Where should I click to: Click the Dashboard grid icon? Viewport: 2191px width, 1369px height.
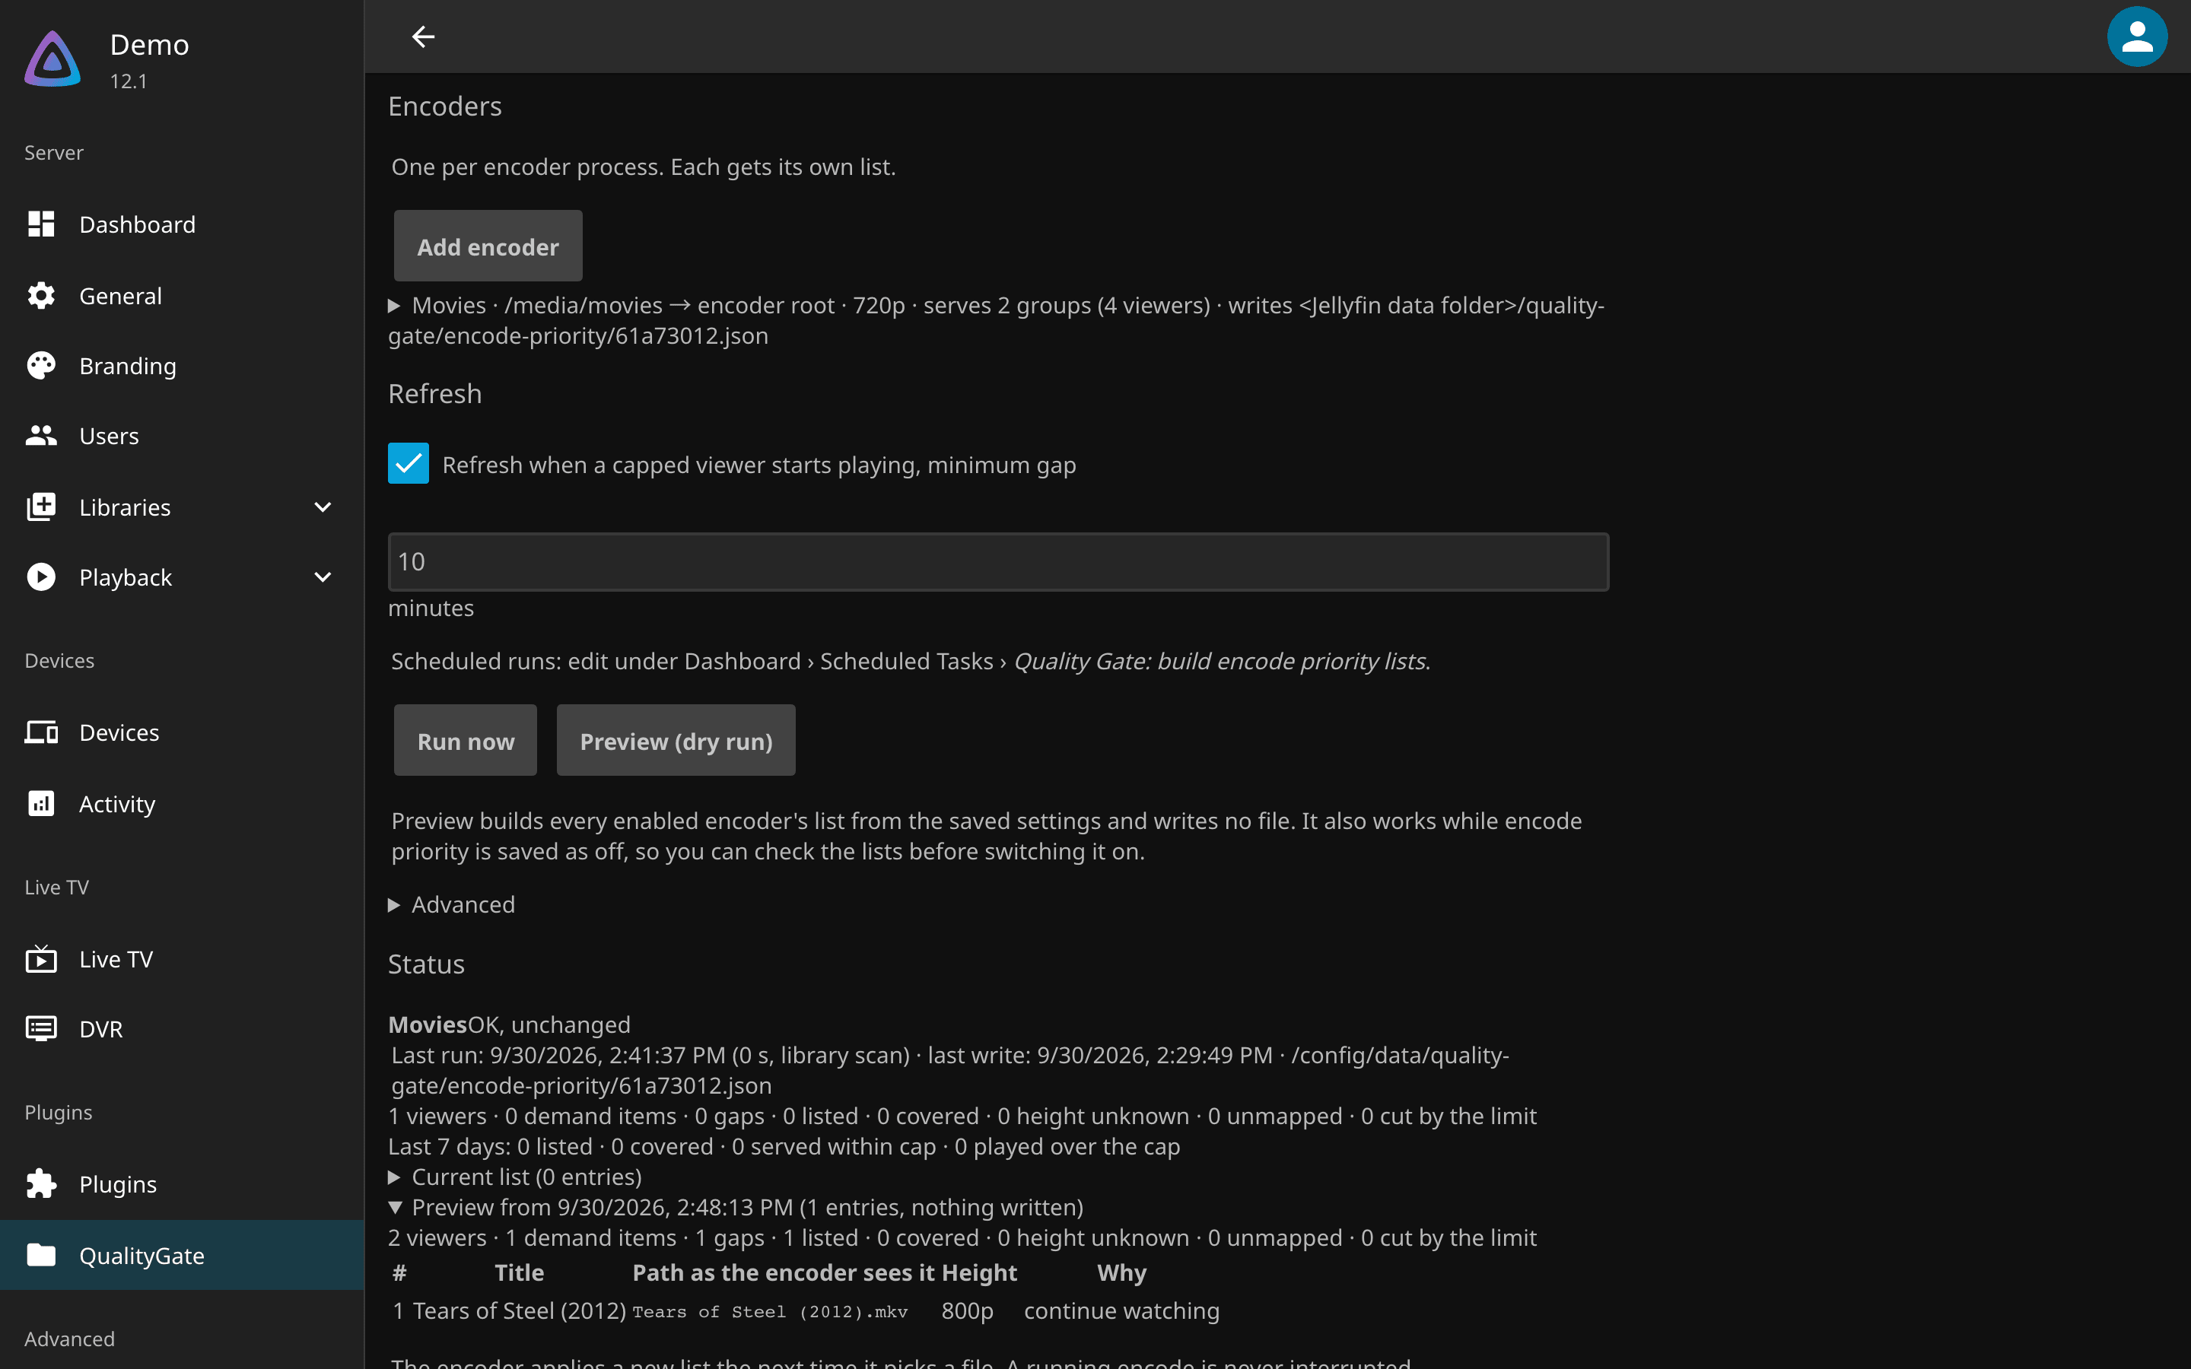click(x=41, y=224)
